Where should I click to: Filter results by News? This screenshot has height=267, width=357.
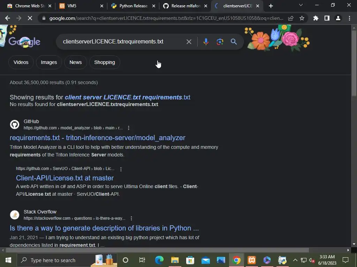(x=76, y=62)
